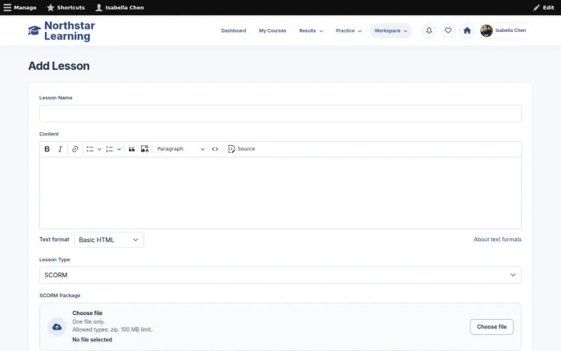Click the Add Lesson page heading

point(59,66)
